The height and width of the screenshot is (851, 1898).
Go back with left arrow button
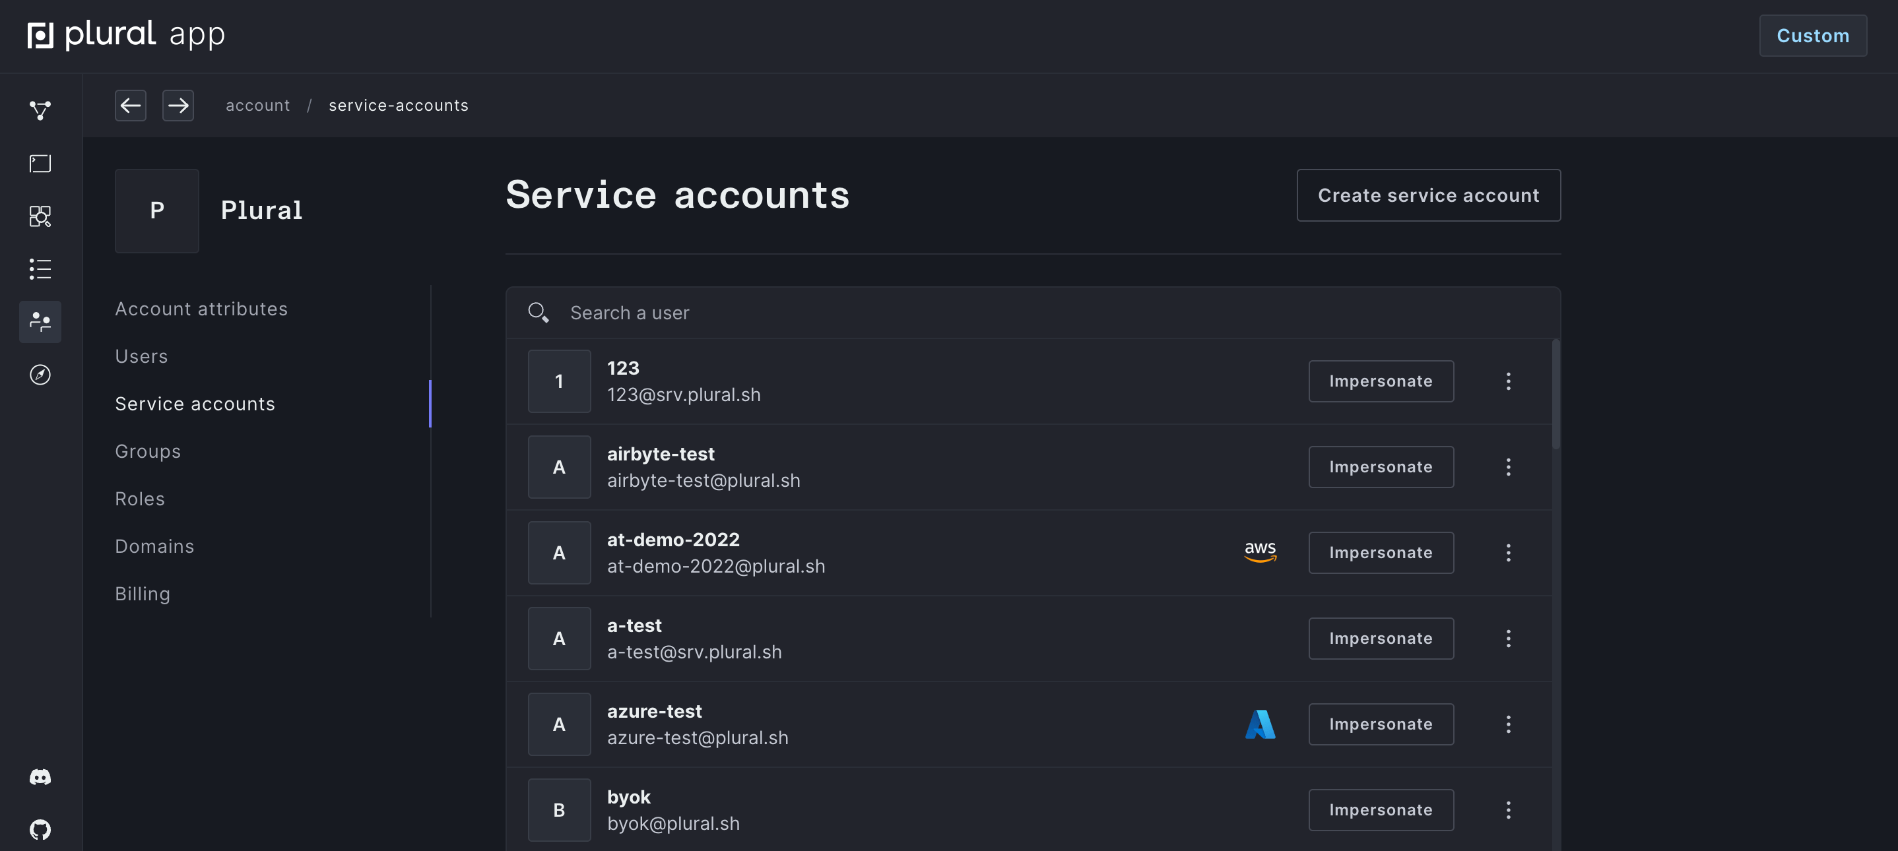[131, 106]
